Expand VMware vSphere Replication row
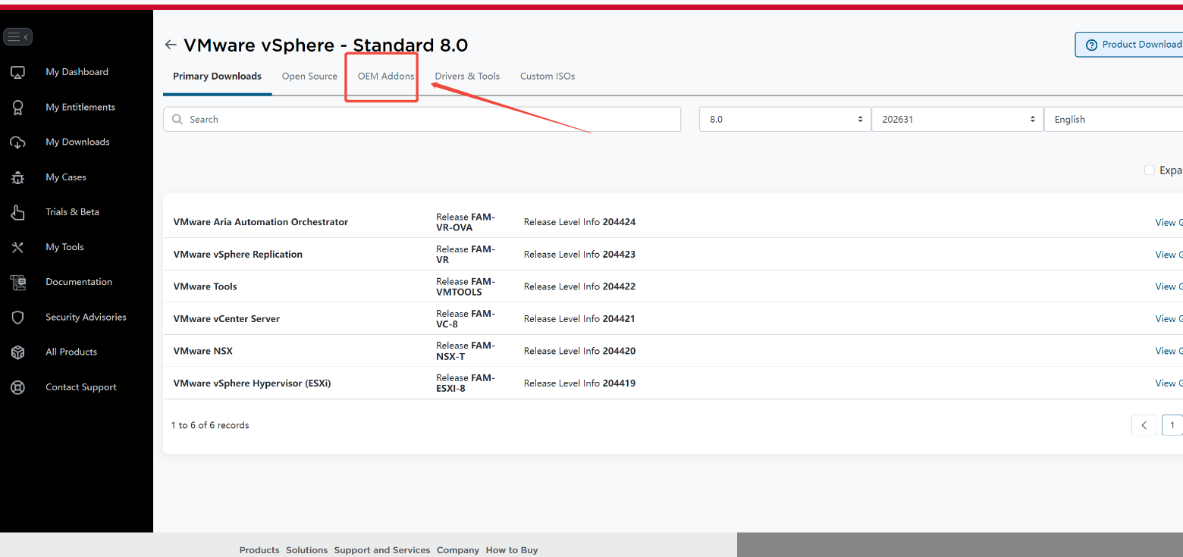The width and height of the screenshot is (1183, 557). tap(673, 255)
